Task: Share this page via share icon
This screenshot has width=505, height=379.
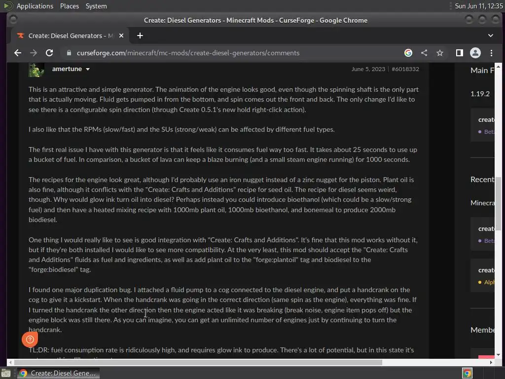Action: [424, 53]
